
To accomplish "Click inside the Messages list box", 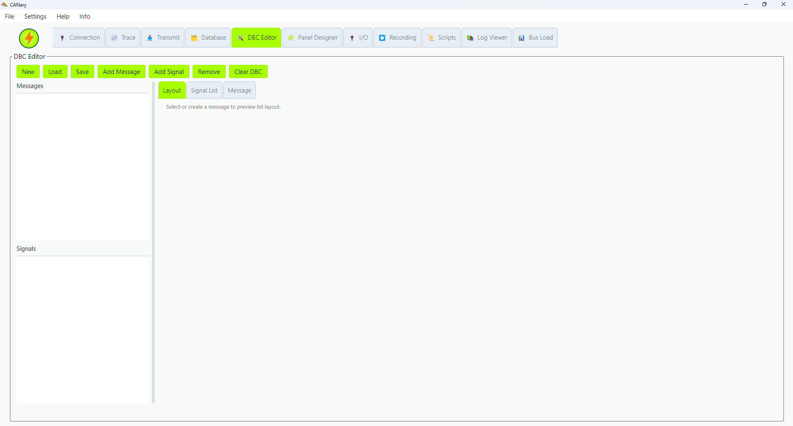I will pyautogui.click(x=83, y=167).
